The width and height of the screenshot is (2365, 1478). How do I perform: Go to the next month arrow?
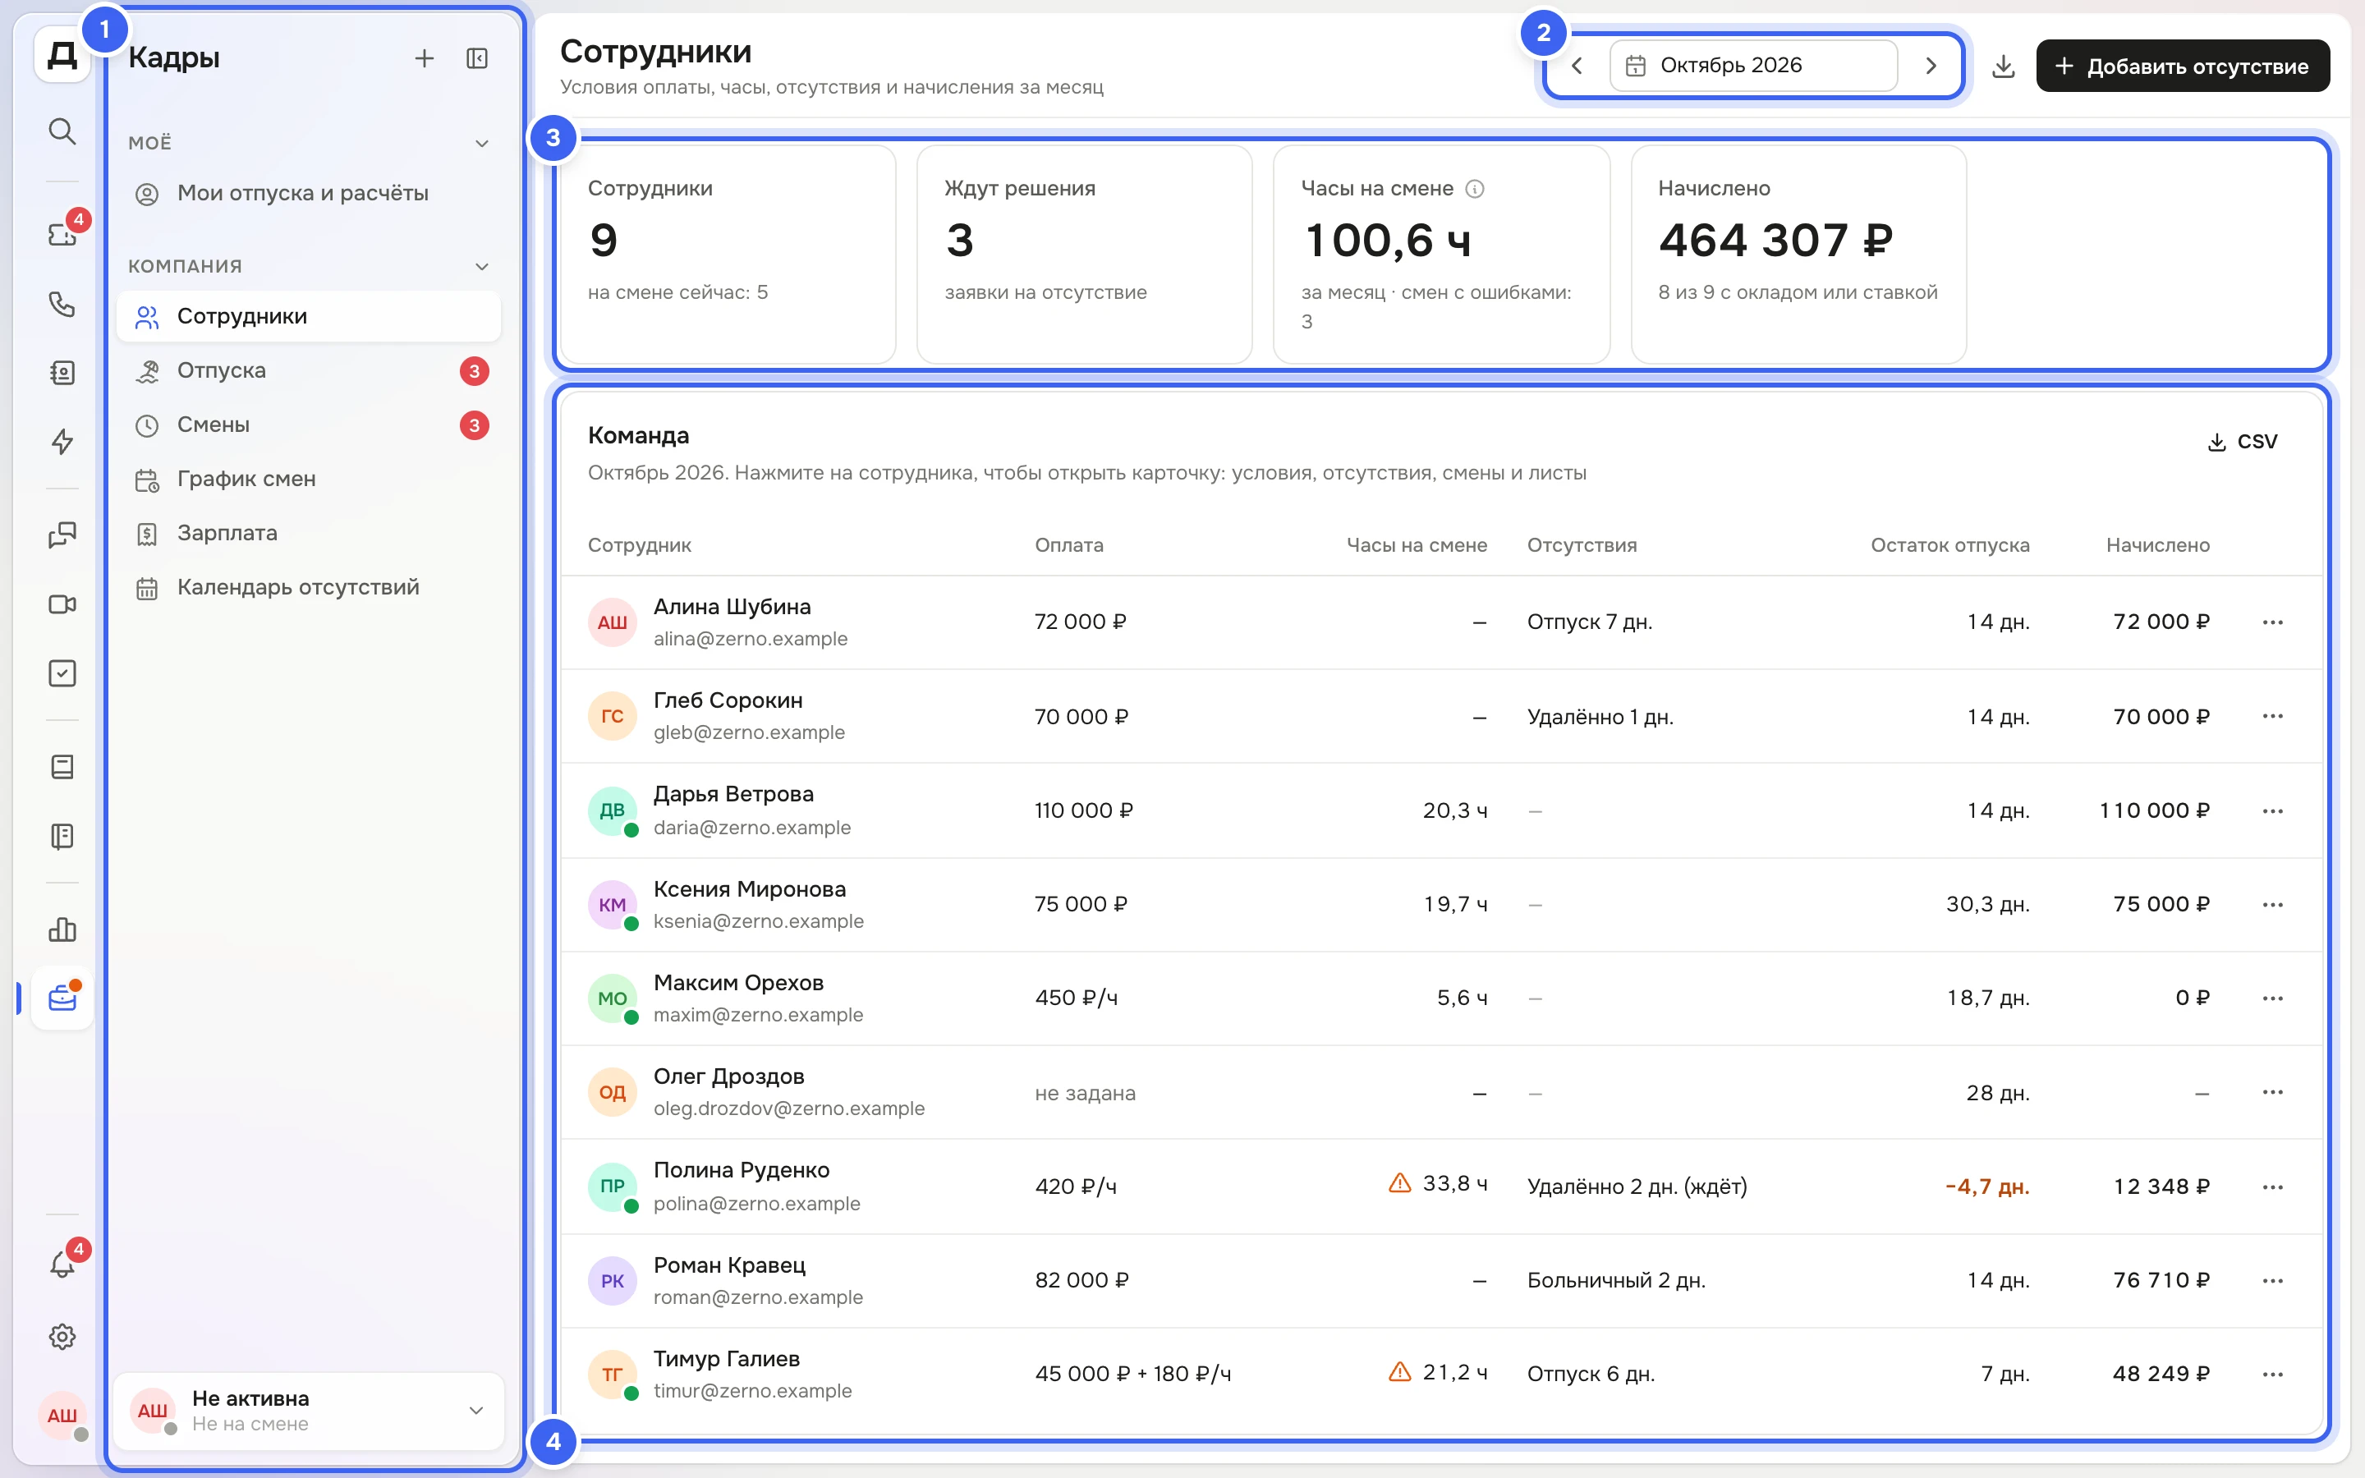tap(1930, 66)
